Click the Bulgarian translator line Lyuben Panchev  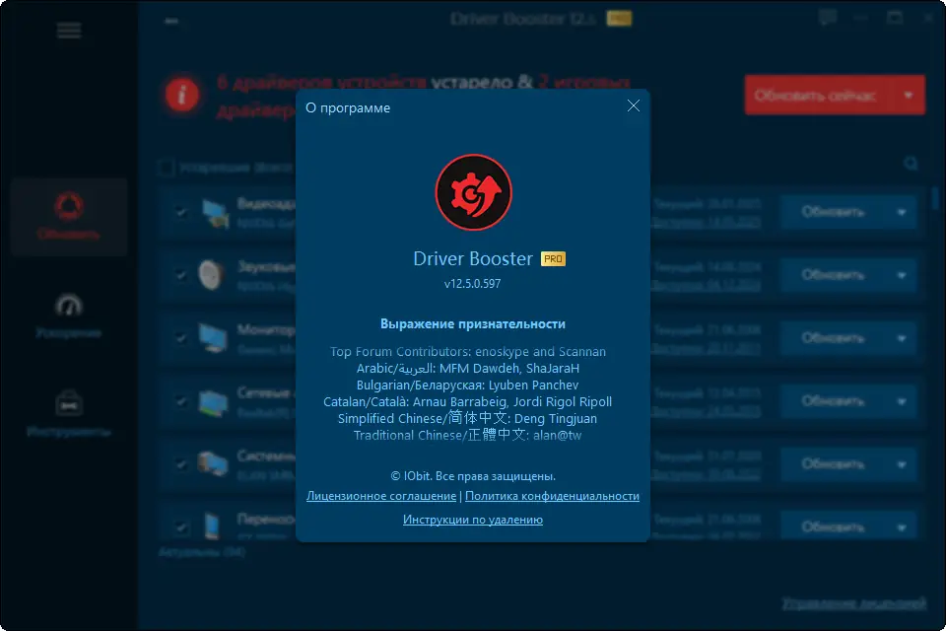click(467, 386)
